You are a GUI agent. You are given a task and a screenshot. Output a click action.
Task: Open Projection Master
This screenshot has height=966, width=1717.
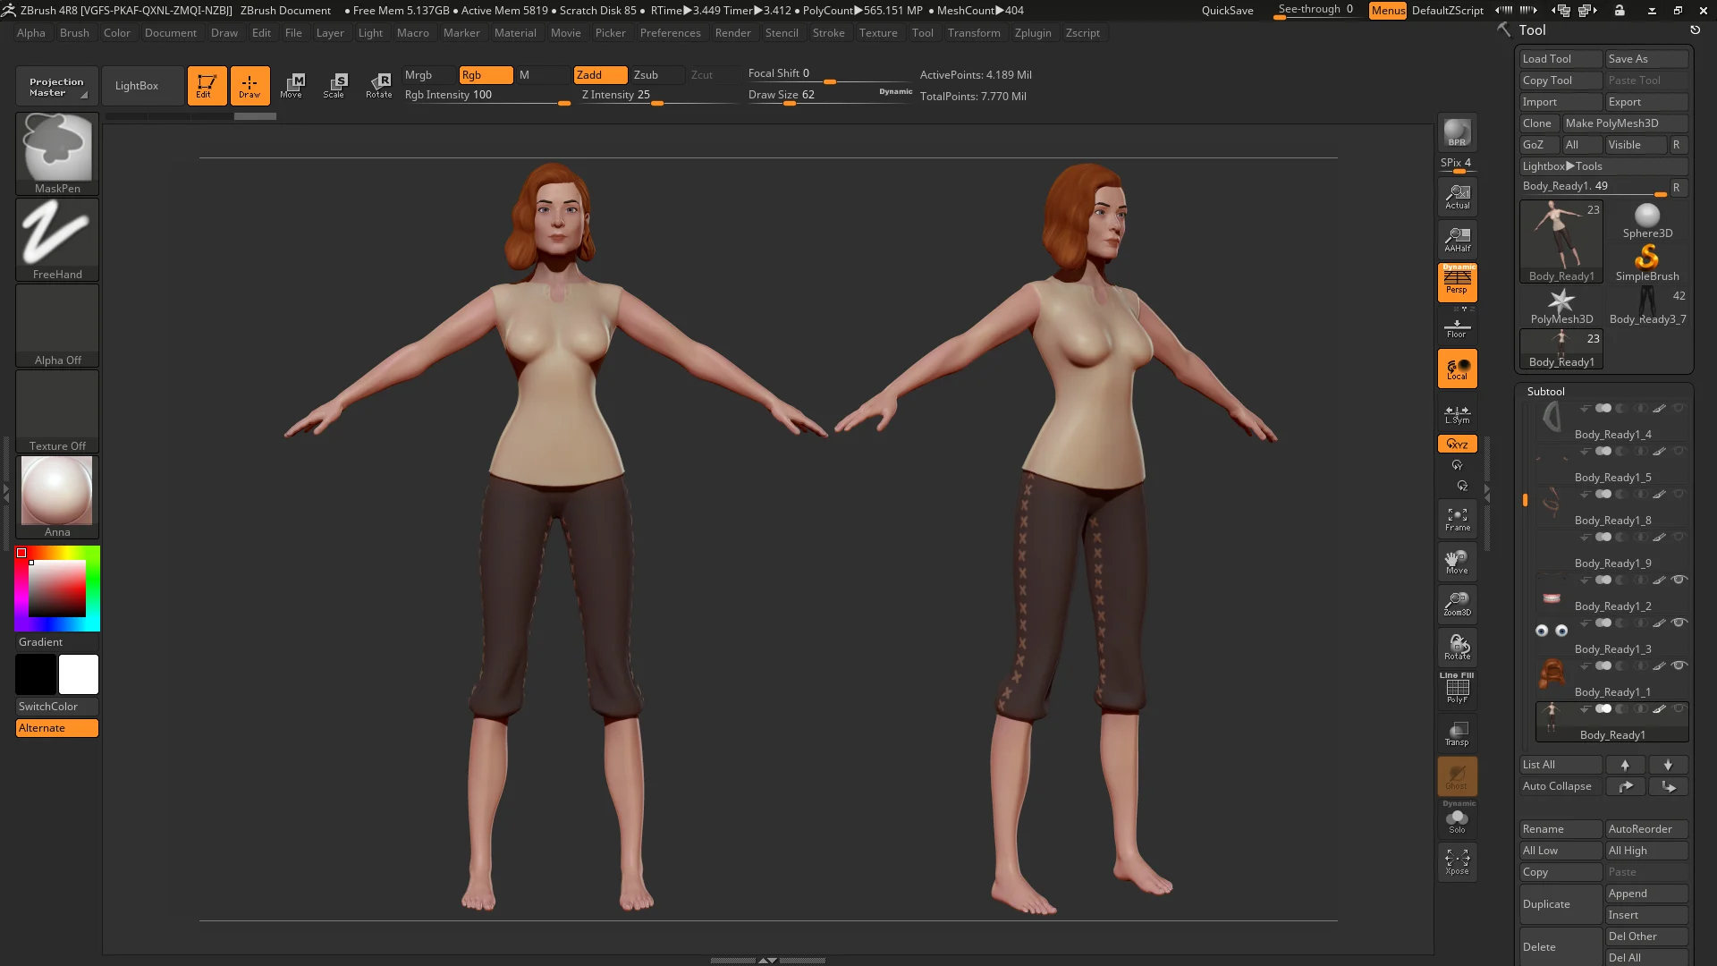tap(56, 87)
